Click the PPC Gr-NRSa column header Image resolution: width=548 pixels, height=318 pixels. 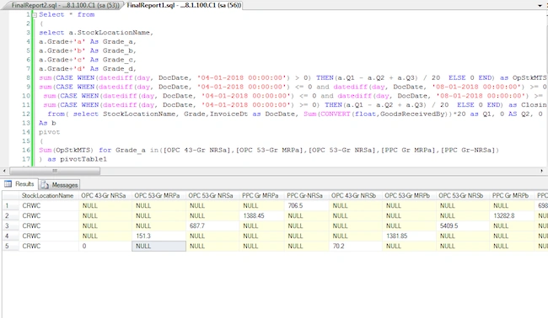pos(304,196)
